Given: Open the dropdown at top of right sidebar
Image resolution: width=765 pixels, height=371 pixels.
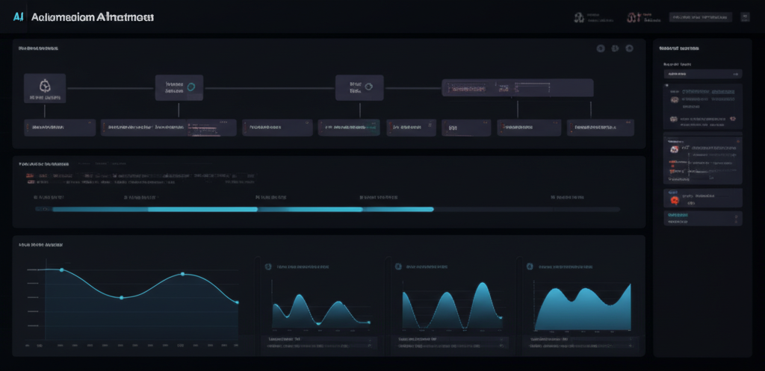Looking at the screenshot, I should pos(702,75).
